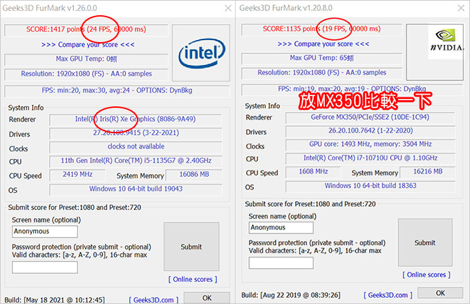Select 'FPS: min:19, max:20, avg:19' line
Image resolution: width=470 pixels, height=304 pixels.
[352, 88]
